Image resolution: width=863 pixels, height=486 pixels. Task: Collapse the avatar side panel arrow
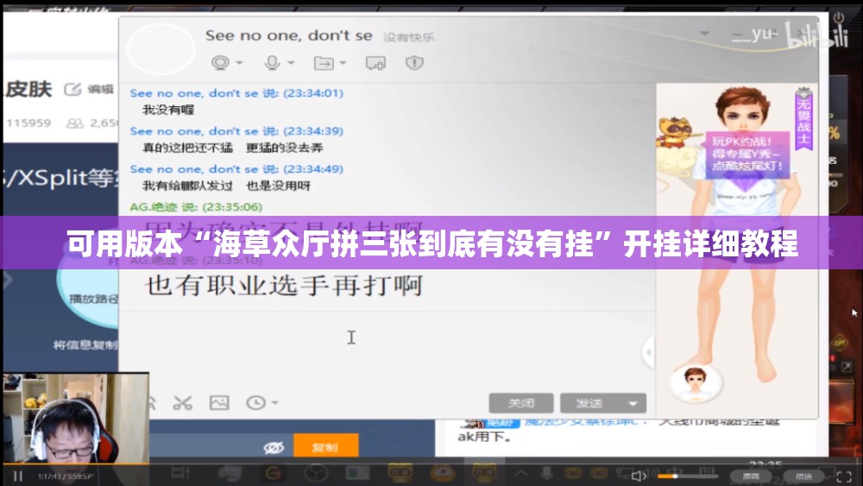coord(648,351)
